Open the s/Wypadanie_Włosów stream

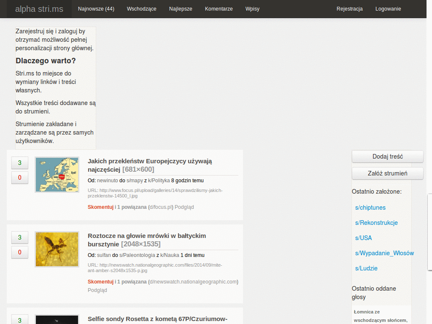pos(384,253)
